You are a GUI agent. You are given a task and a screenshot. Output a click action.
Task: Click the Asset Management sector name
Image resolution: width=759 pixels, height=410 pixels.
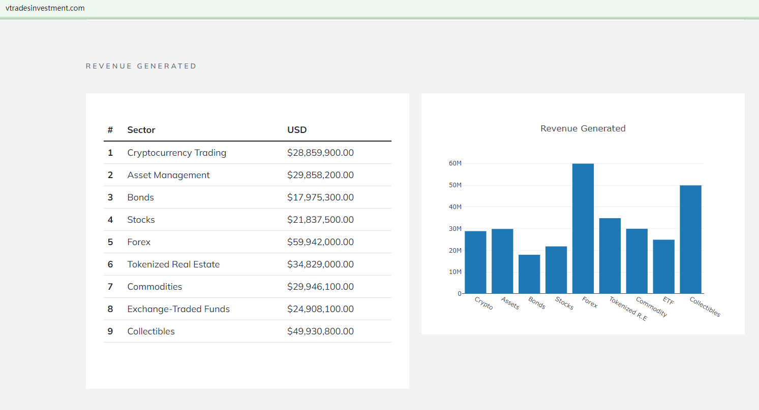(168, 175)
